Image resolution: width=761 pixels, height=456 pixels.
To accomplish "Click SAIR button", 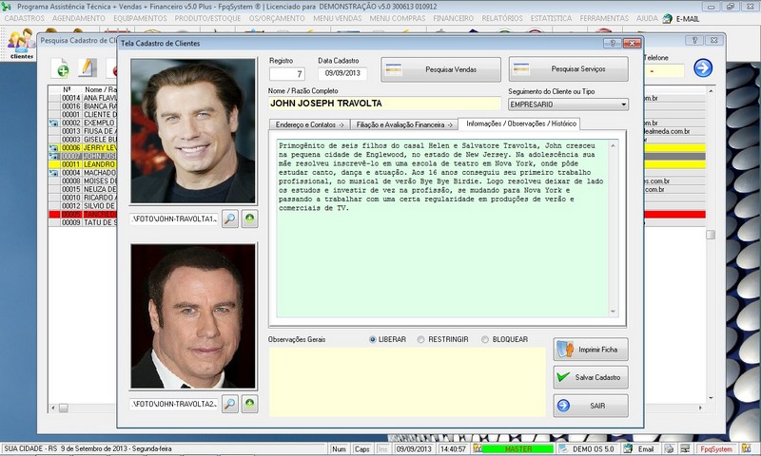I will pos(591,406).
